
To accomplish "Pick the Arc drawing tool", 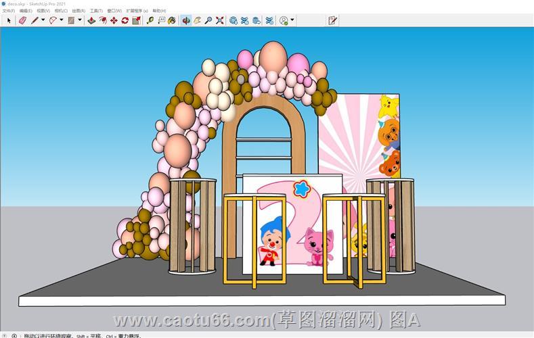I will 53,21.
